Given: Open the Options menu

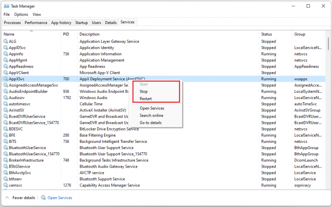Looking at the screenshot, I should 21,14.
